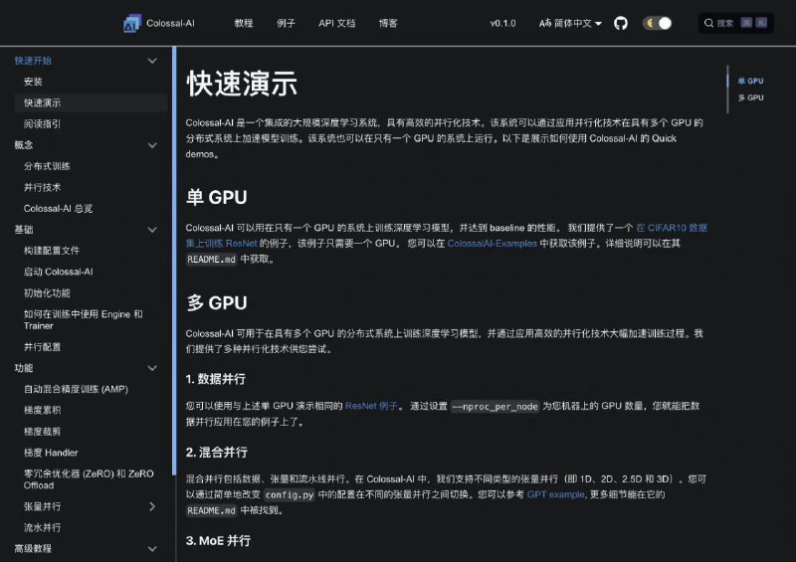Click the 2. 混合并行 subheading
Screen dimensions: 796x562
[x=216, y=452]
